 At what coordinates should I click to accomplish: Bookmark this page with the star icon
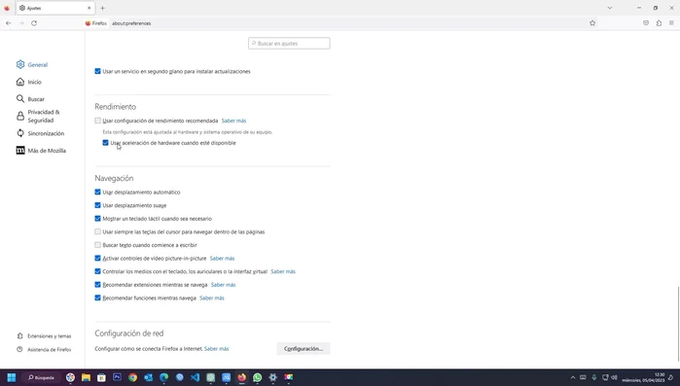(592, 23)
